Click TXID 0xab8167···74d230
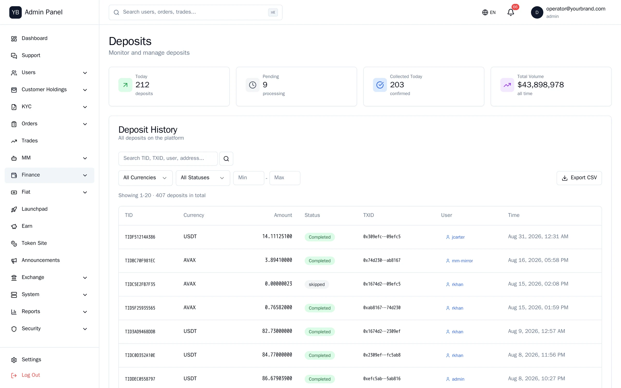 click(x=382, y=308)
